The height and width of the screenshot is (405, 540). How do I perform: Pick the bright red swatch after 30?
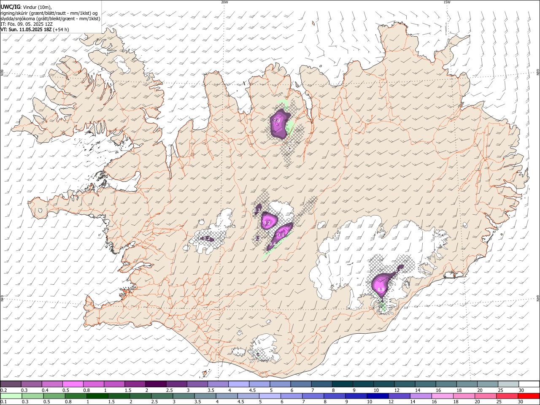tap(529, 396)
